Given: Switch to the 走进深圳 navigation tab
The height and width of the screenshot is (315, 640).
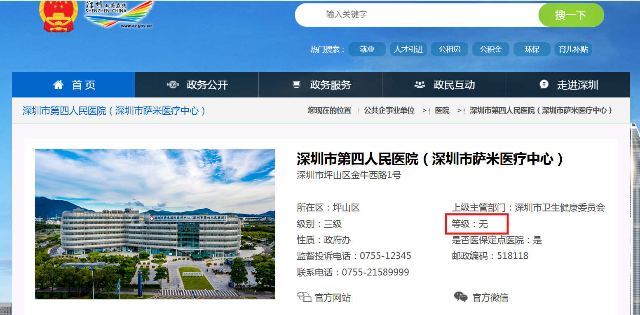Looking at the screenshot, I should pos(567,85).
